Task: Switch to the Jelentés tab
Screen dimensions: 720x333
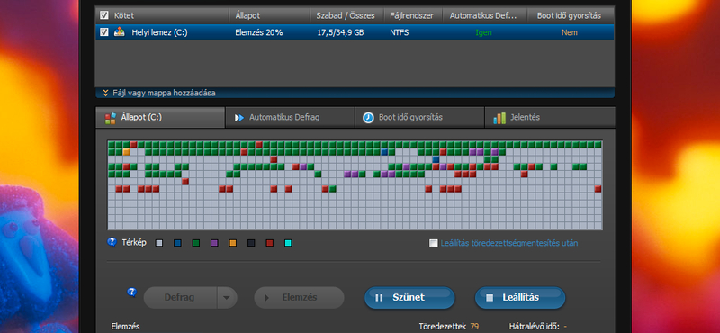Action: (550, 118)
